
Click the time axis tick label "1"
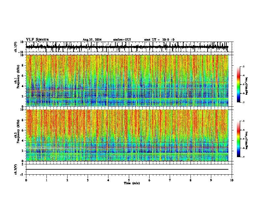click(x=46, y=180)
